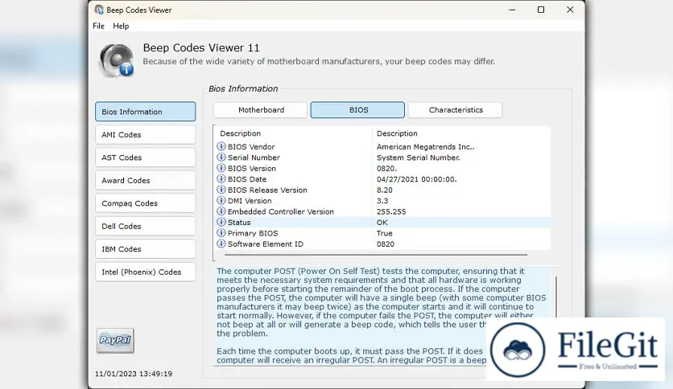
Task: Open the File menu
Action: [x=98, y=26]
